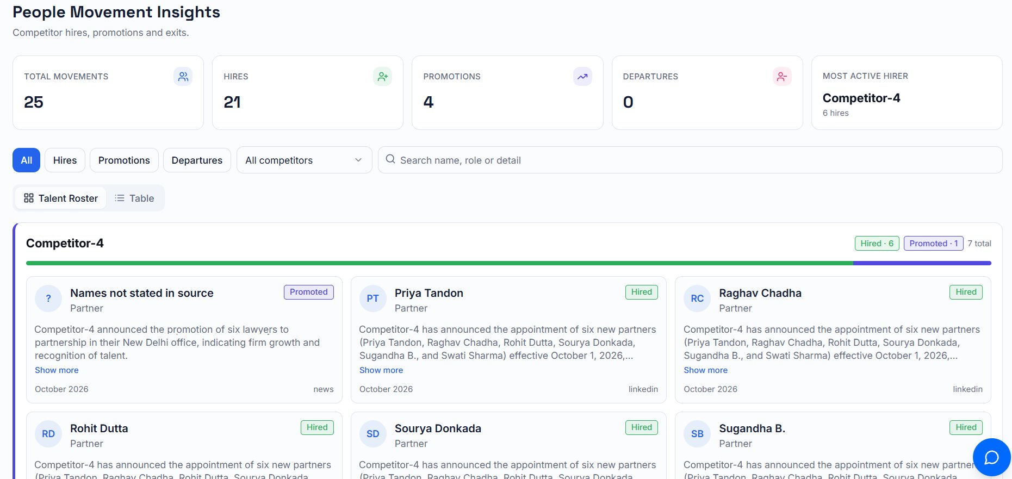The image size is (1012, 479).
Task: Open the chat bubble widget
Action: 992,457
